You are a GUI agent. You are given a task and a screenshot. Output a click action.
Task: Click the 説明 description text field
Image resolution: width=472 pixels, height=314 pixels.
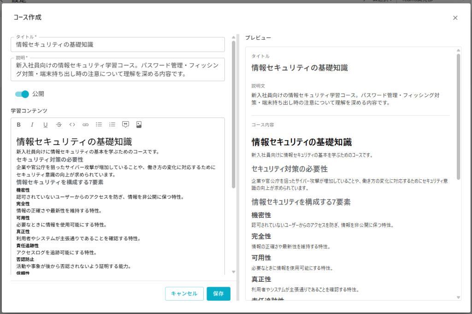click(118, 70)
